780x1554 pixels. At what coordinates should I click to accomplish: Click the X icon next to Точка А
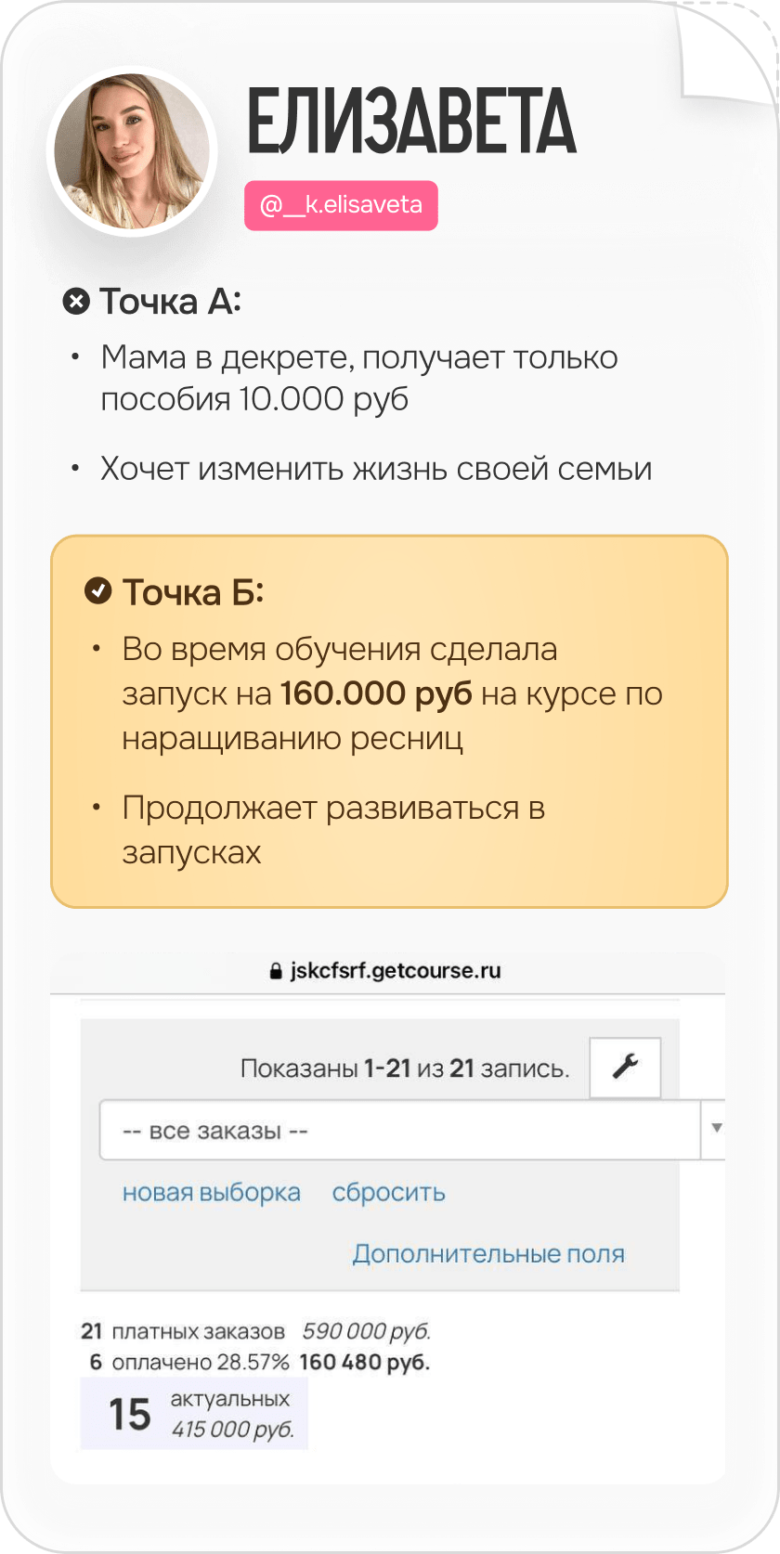click(76, 302)
